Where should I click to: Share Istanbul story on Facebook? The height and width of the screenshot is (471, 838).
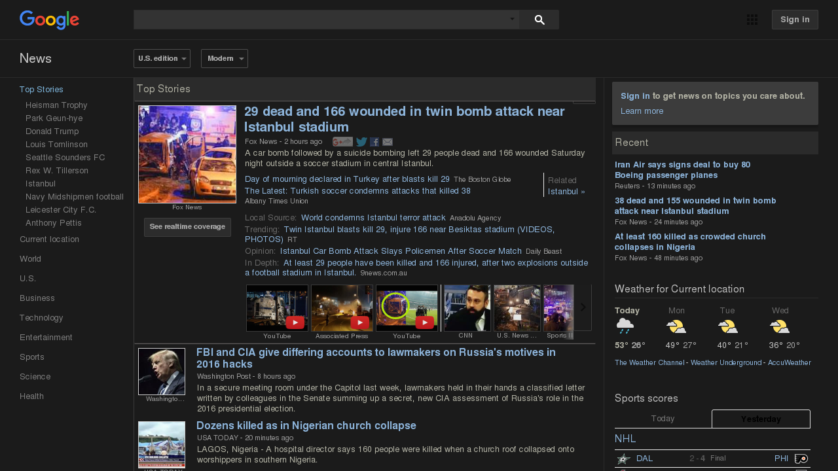374,142
